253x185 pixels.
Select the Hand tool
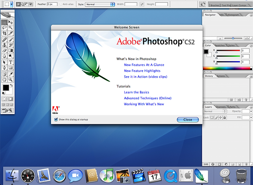pos(4,79)
